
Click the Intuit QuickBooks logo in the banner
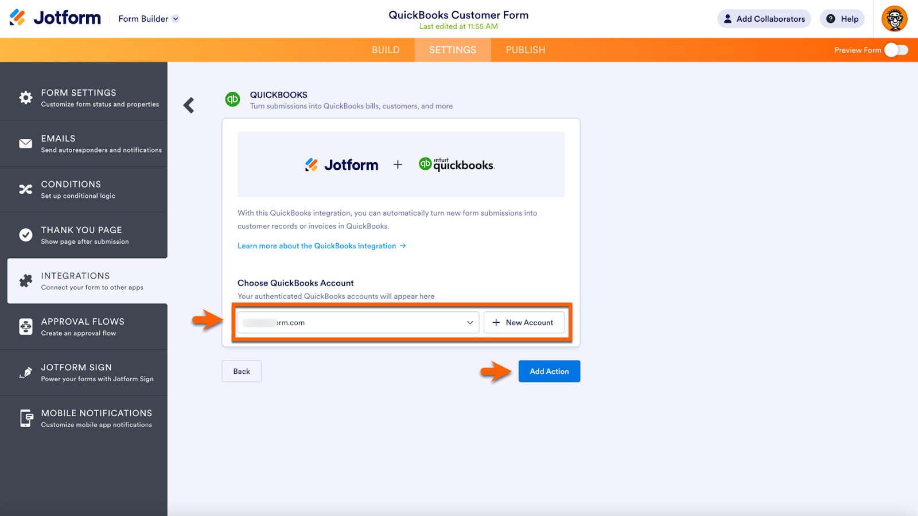click(457, 165)
